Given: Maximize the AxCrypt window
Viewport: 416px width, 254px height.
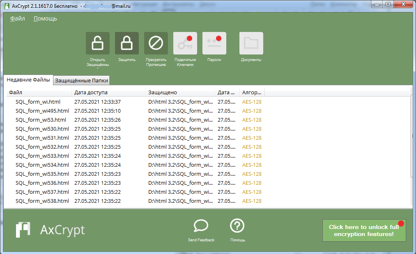Looking at the screenshot, I should point(388,4).
